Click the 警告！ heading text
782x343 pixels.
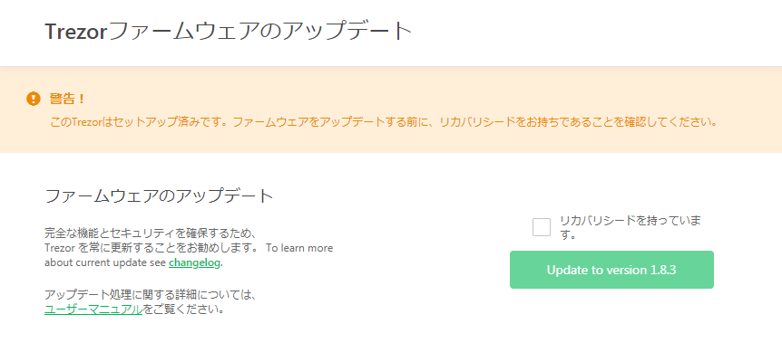coord(67,99)
